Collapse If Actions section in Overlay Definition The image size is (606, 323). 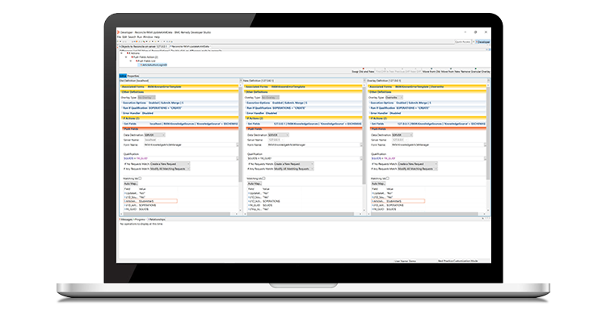tap(427, 119)
